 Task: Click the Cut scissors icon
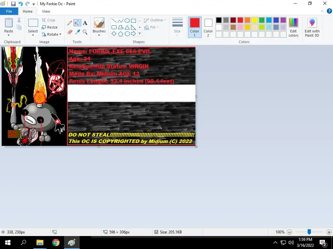(19, 20)
